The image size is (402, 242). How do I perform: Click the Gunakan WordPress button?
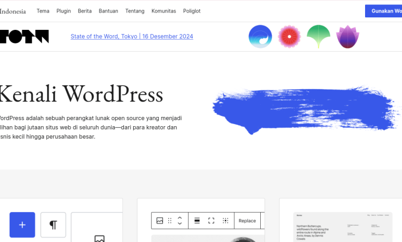[384, 11]
